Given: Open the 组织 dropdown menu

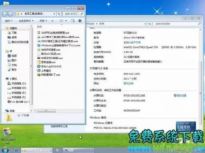Looking at the screenshot, I should pyautogui.click(x=9, y=21).
